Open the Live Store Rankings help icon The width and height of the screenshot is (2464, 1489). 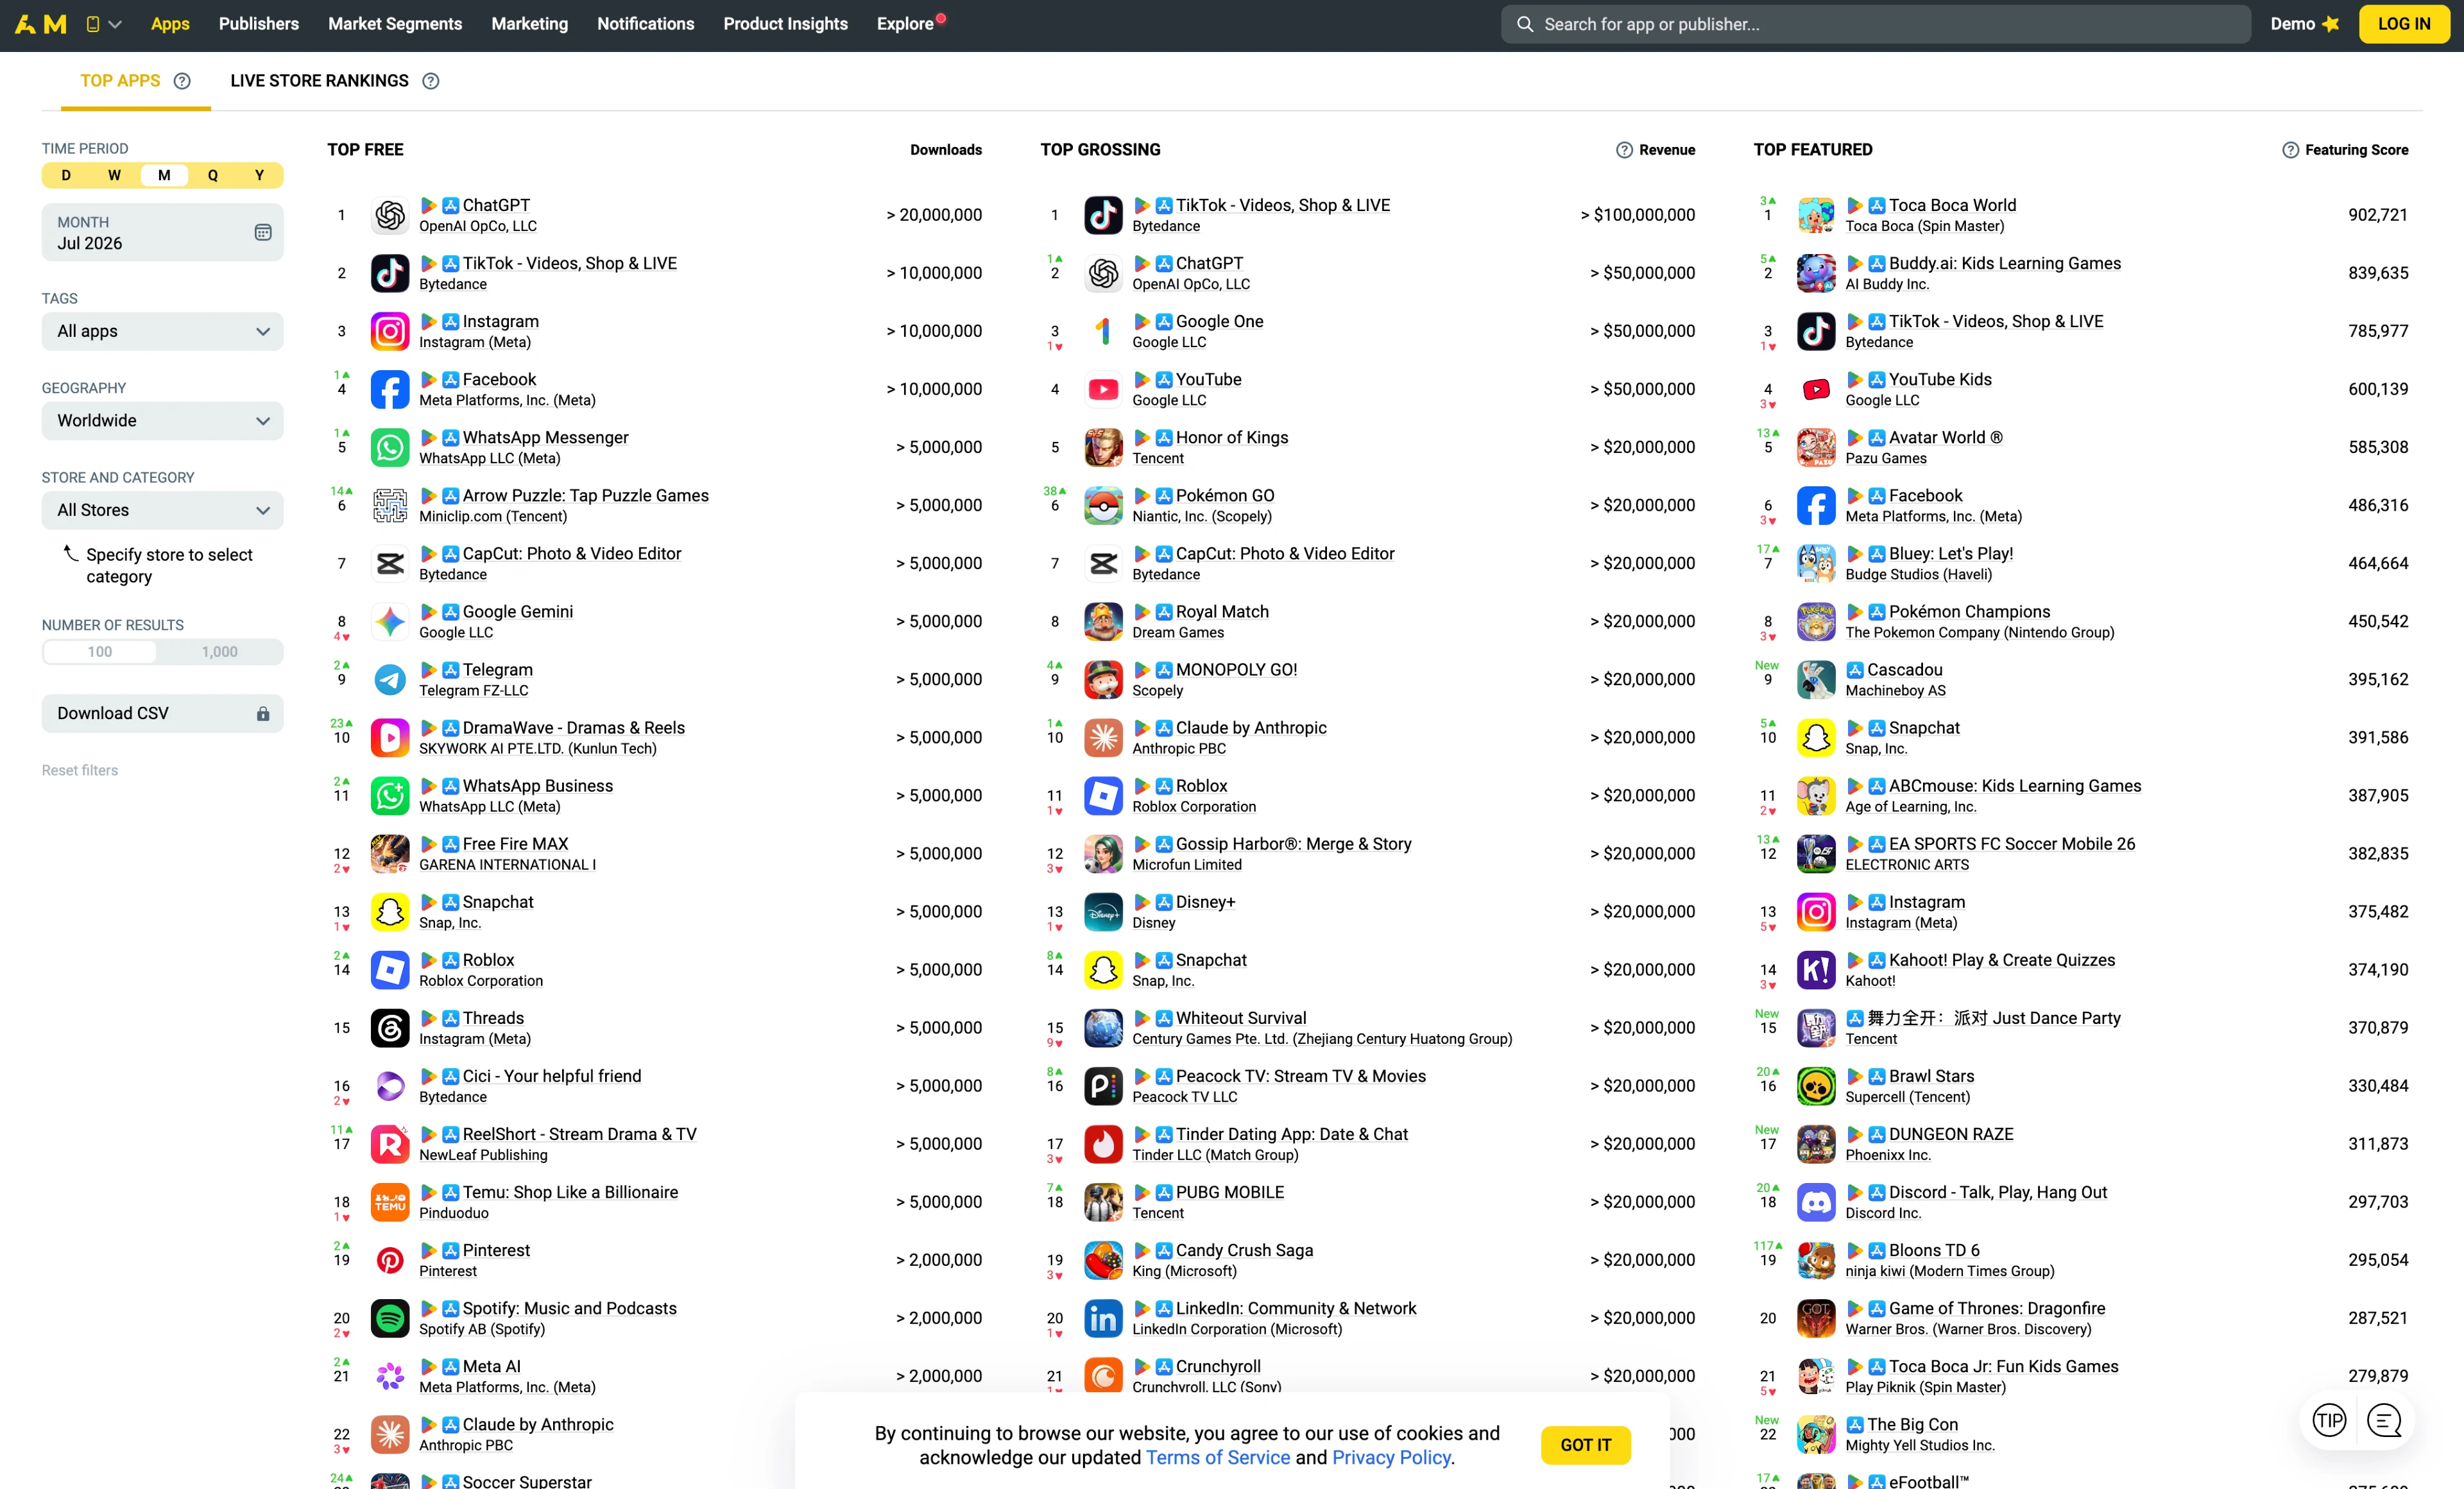point(431,81)
